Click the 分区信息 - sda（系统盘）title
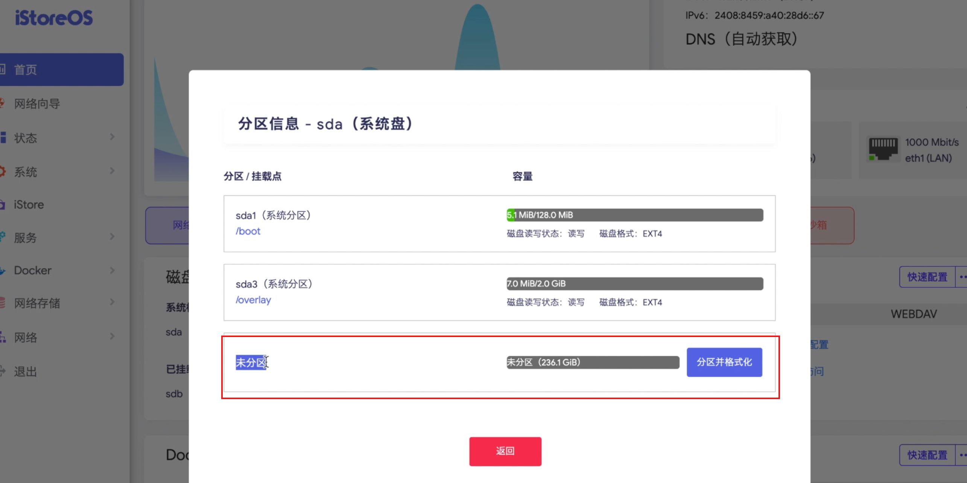 pos(326,124)
